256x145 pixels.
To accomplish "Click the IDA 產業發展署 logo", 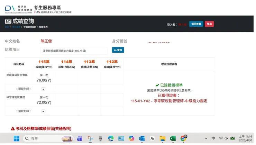I will [18, 9].
